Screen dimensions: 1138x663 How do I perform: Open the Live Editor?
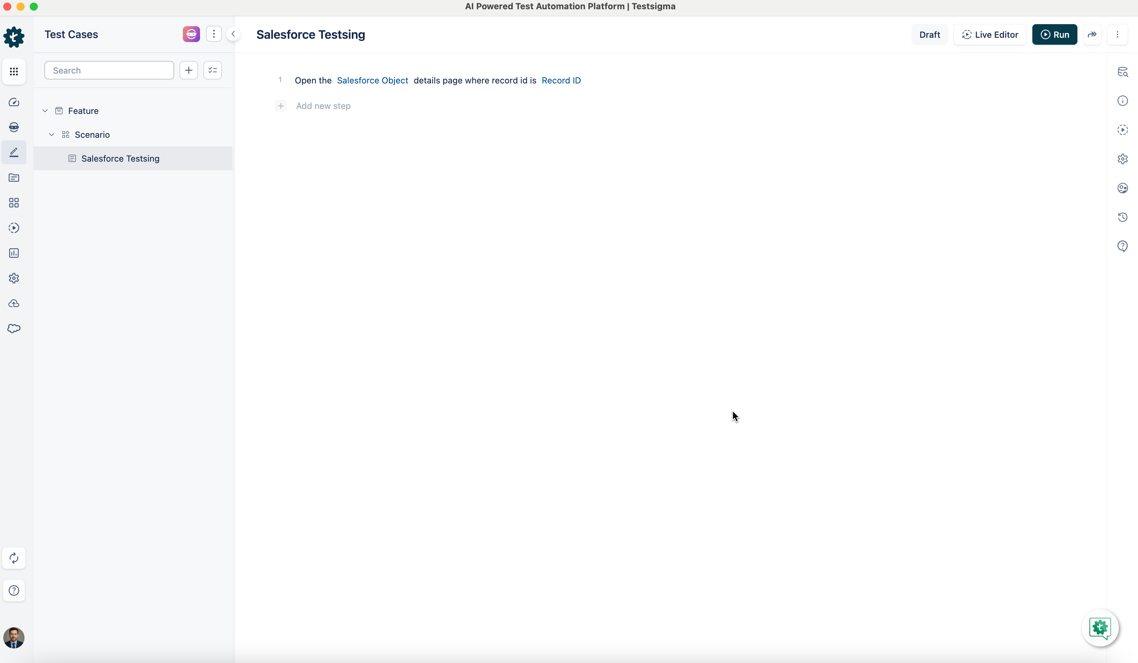990,35
